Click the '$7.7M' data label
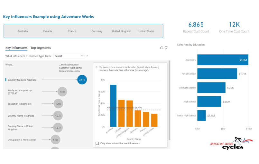 [x=242, y=74]
